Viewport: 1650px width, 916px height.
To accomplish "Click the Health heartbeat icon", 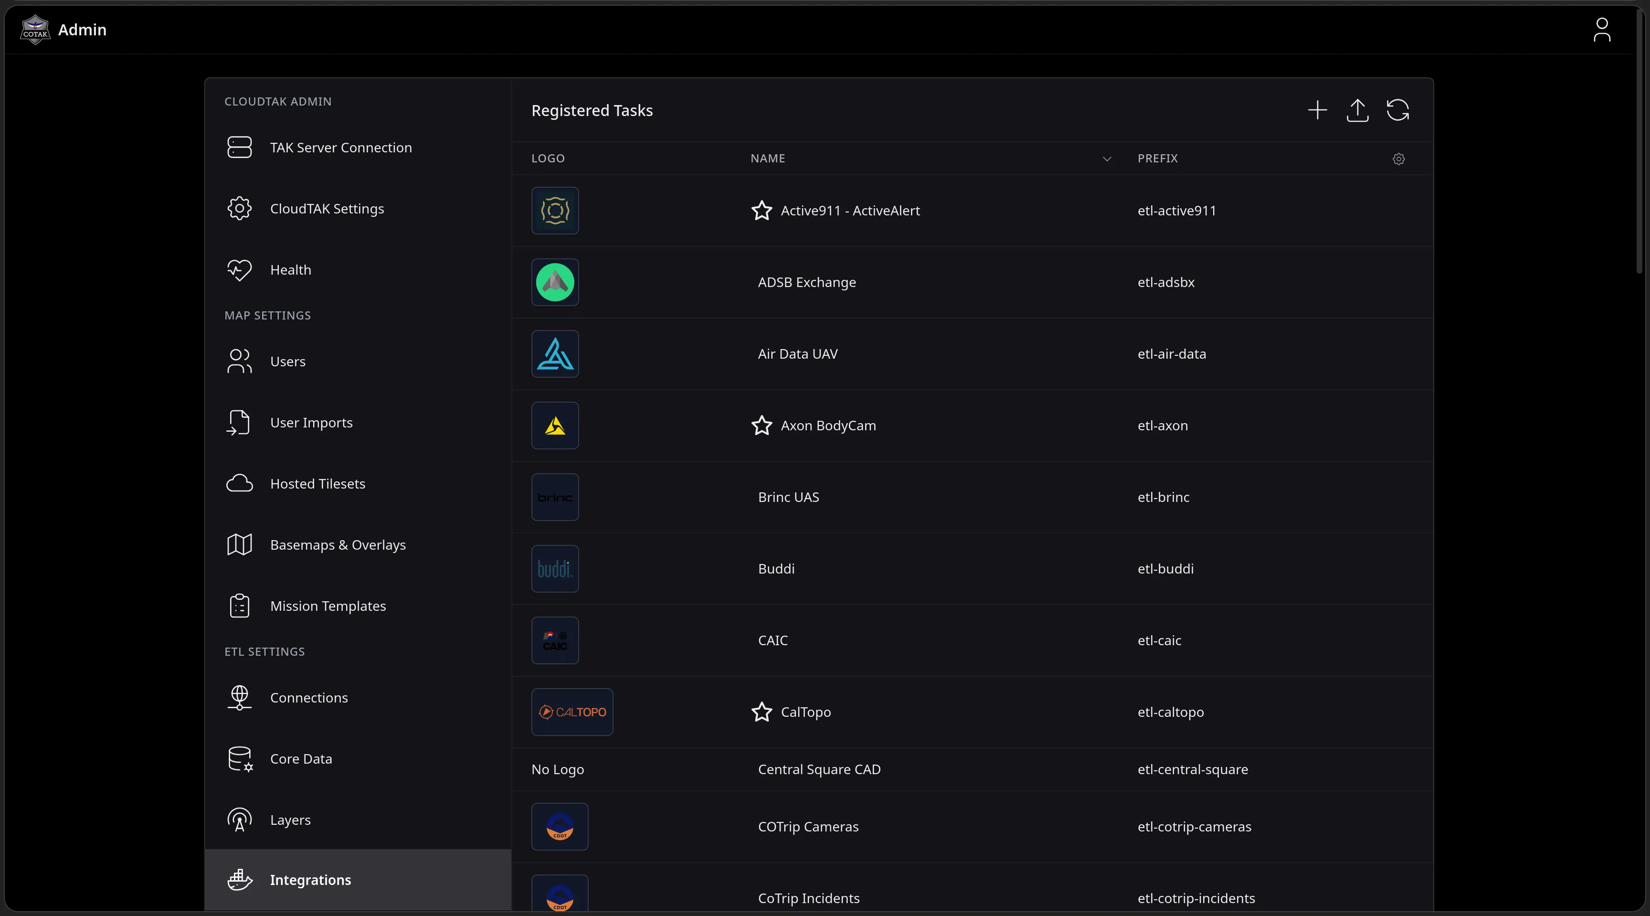I will (240, 270).
